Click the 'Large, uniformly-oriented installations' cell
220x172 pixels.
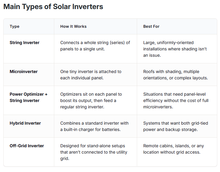pos(175,49)
